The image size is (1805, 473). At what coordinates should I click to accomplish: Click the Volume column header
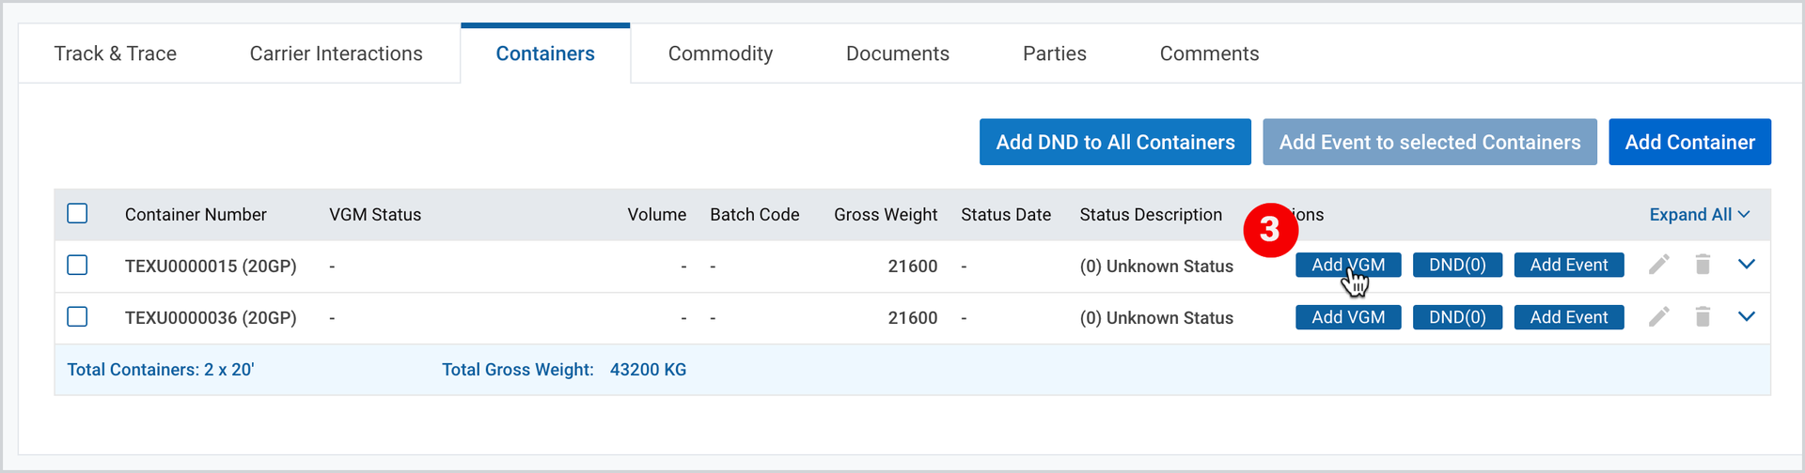click(657, 215)
